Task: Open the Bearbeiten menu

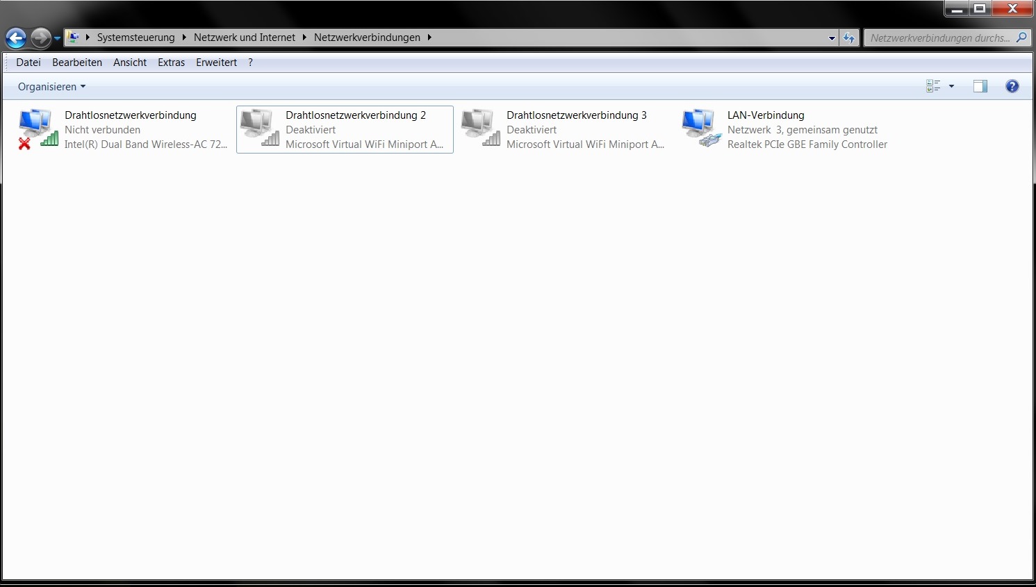Action: [77, 63]
